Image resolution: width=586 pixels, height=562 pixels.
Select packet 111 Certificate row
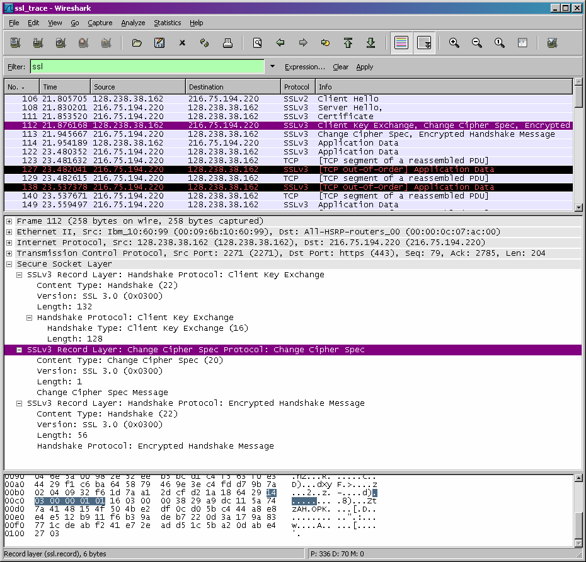click(288, 117)
